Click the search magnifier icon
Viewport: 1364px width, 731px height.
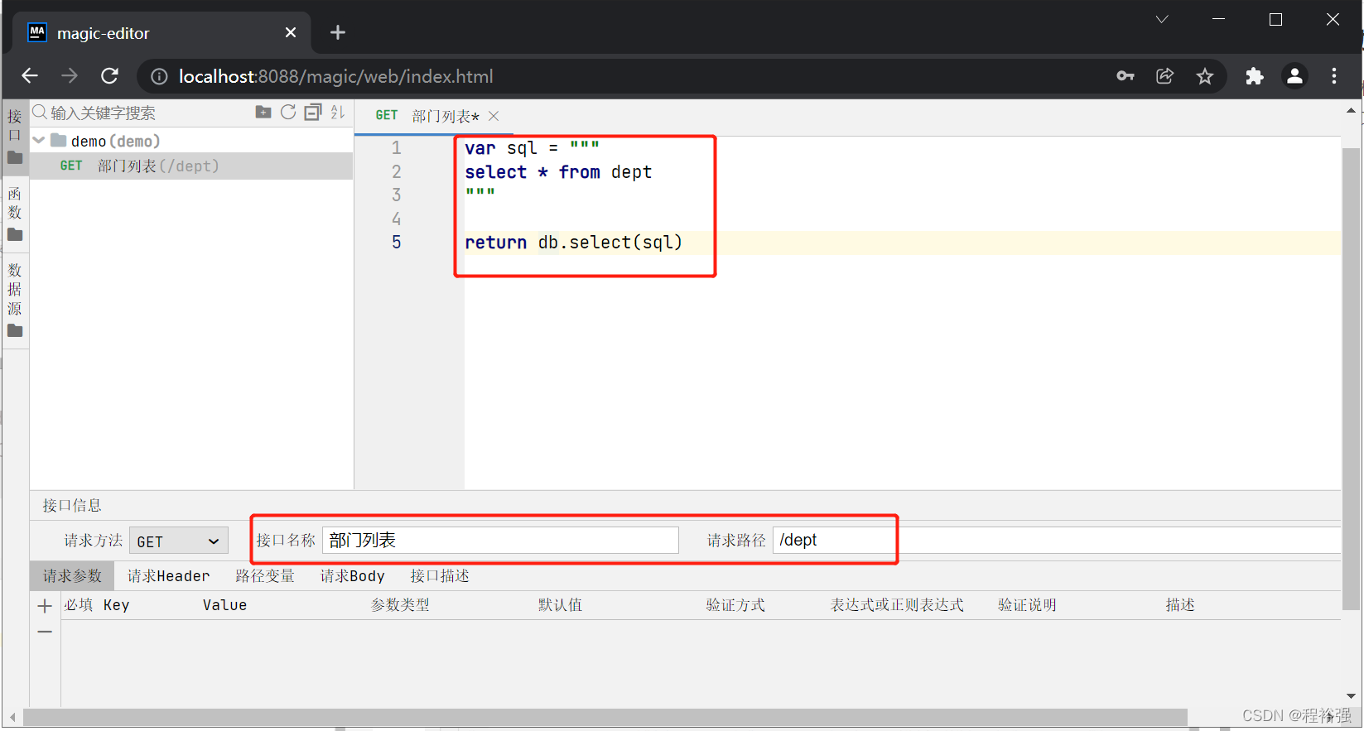(x=39, y=112)
